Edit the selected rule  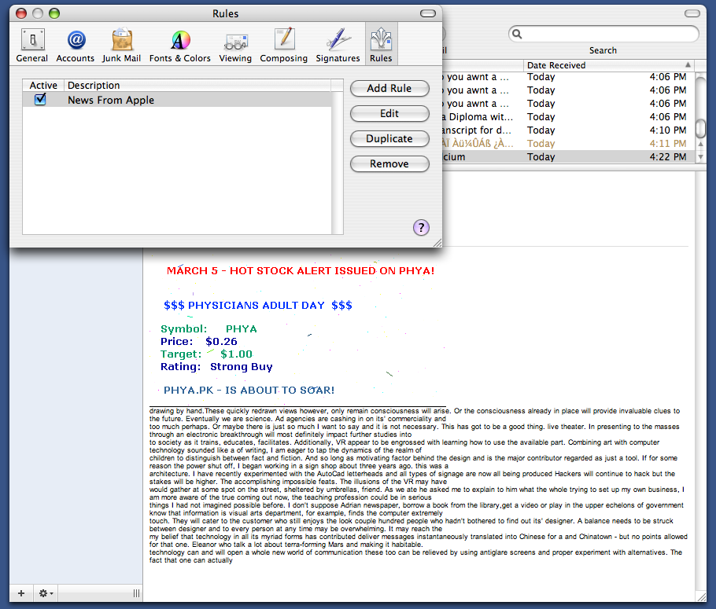coord(389,114)
